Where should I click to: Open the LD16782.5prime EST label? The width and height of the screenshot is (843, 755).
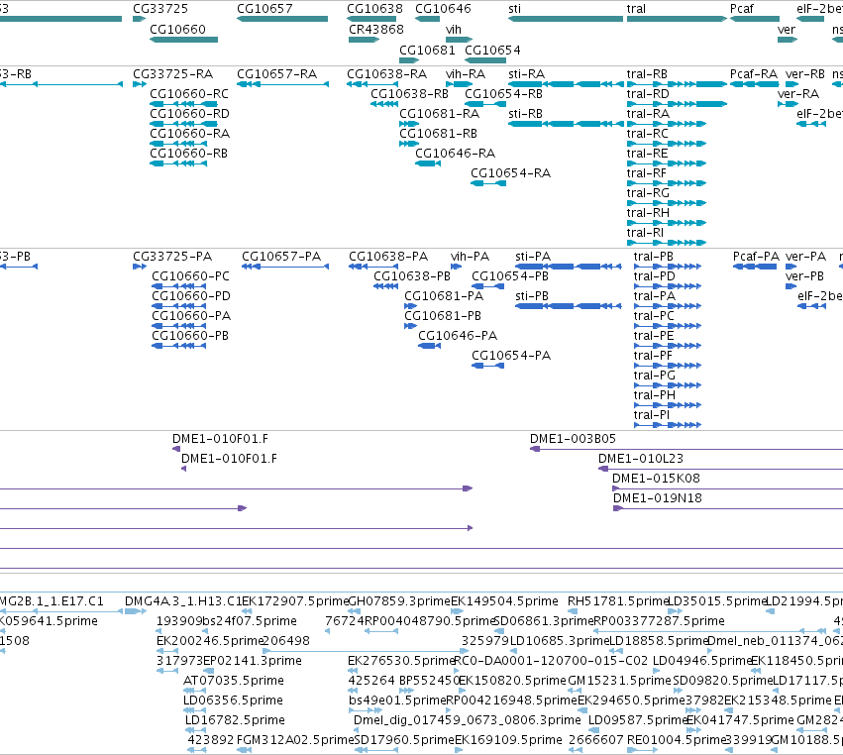coord(235,720)
